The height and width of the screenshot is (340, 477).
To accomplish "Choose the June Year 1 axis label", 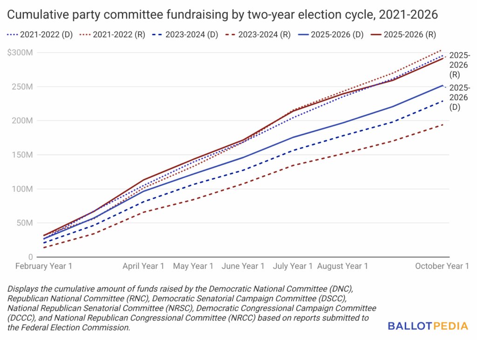I will coord(244,266).
